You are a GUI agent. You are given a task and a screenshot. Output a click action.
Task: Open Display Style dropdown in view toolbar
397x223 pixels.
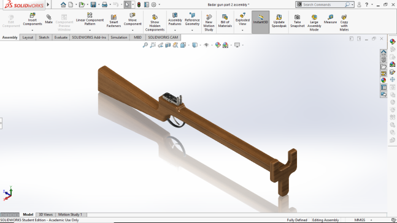coord(200,45)
